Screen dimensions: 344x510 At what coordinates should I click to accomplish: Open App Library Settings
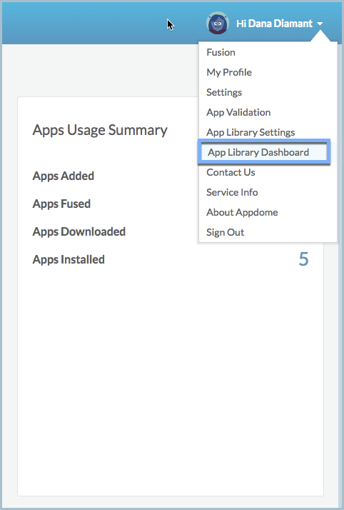251,132
